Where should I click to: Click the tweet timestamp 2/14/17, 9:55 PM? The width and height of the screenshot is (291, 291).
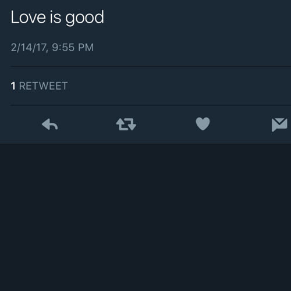52,47
